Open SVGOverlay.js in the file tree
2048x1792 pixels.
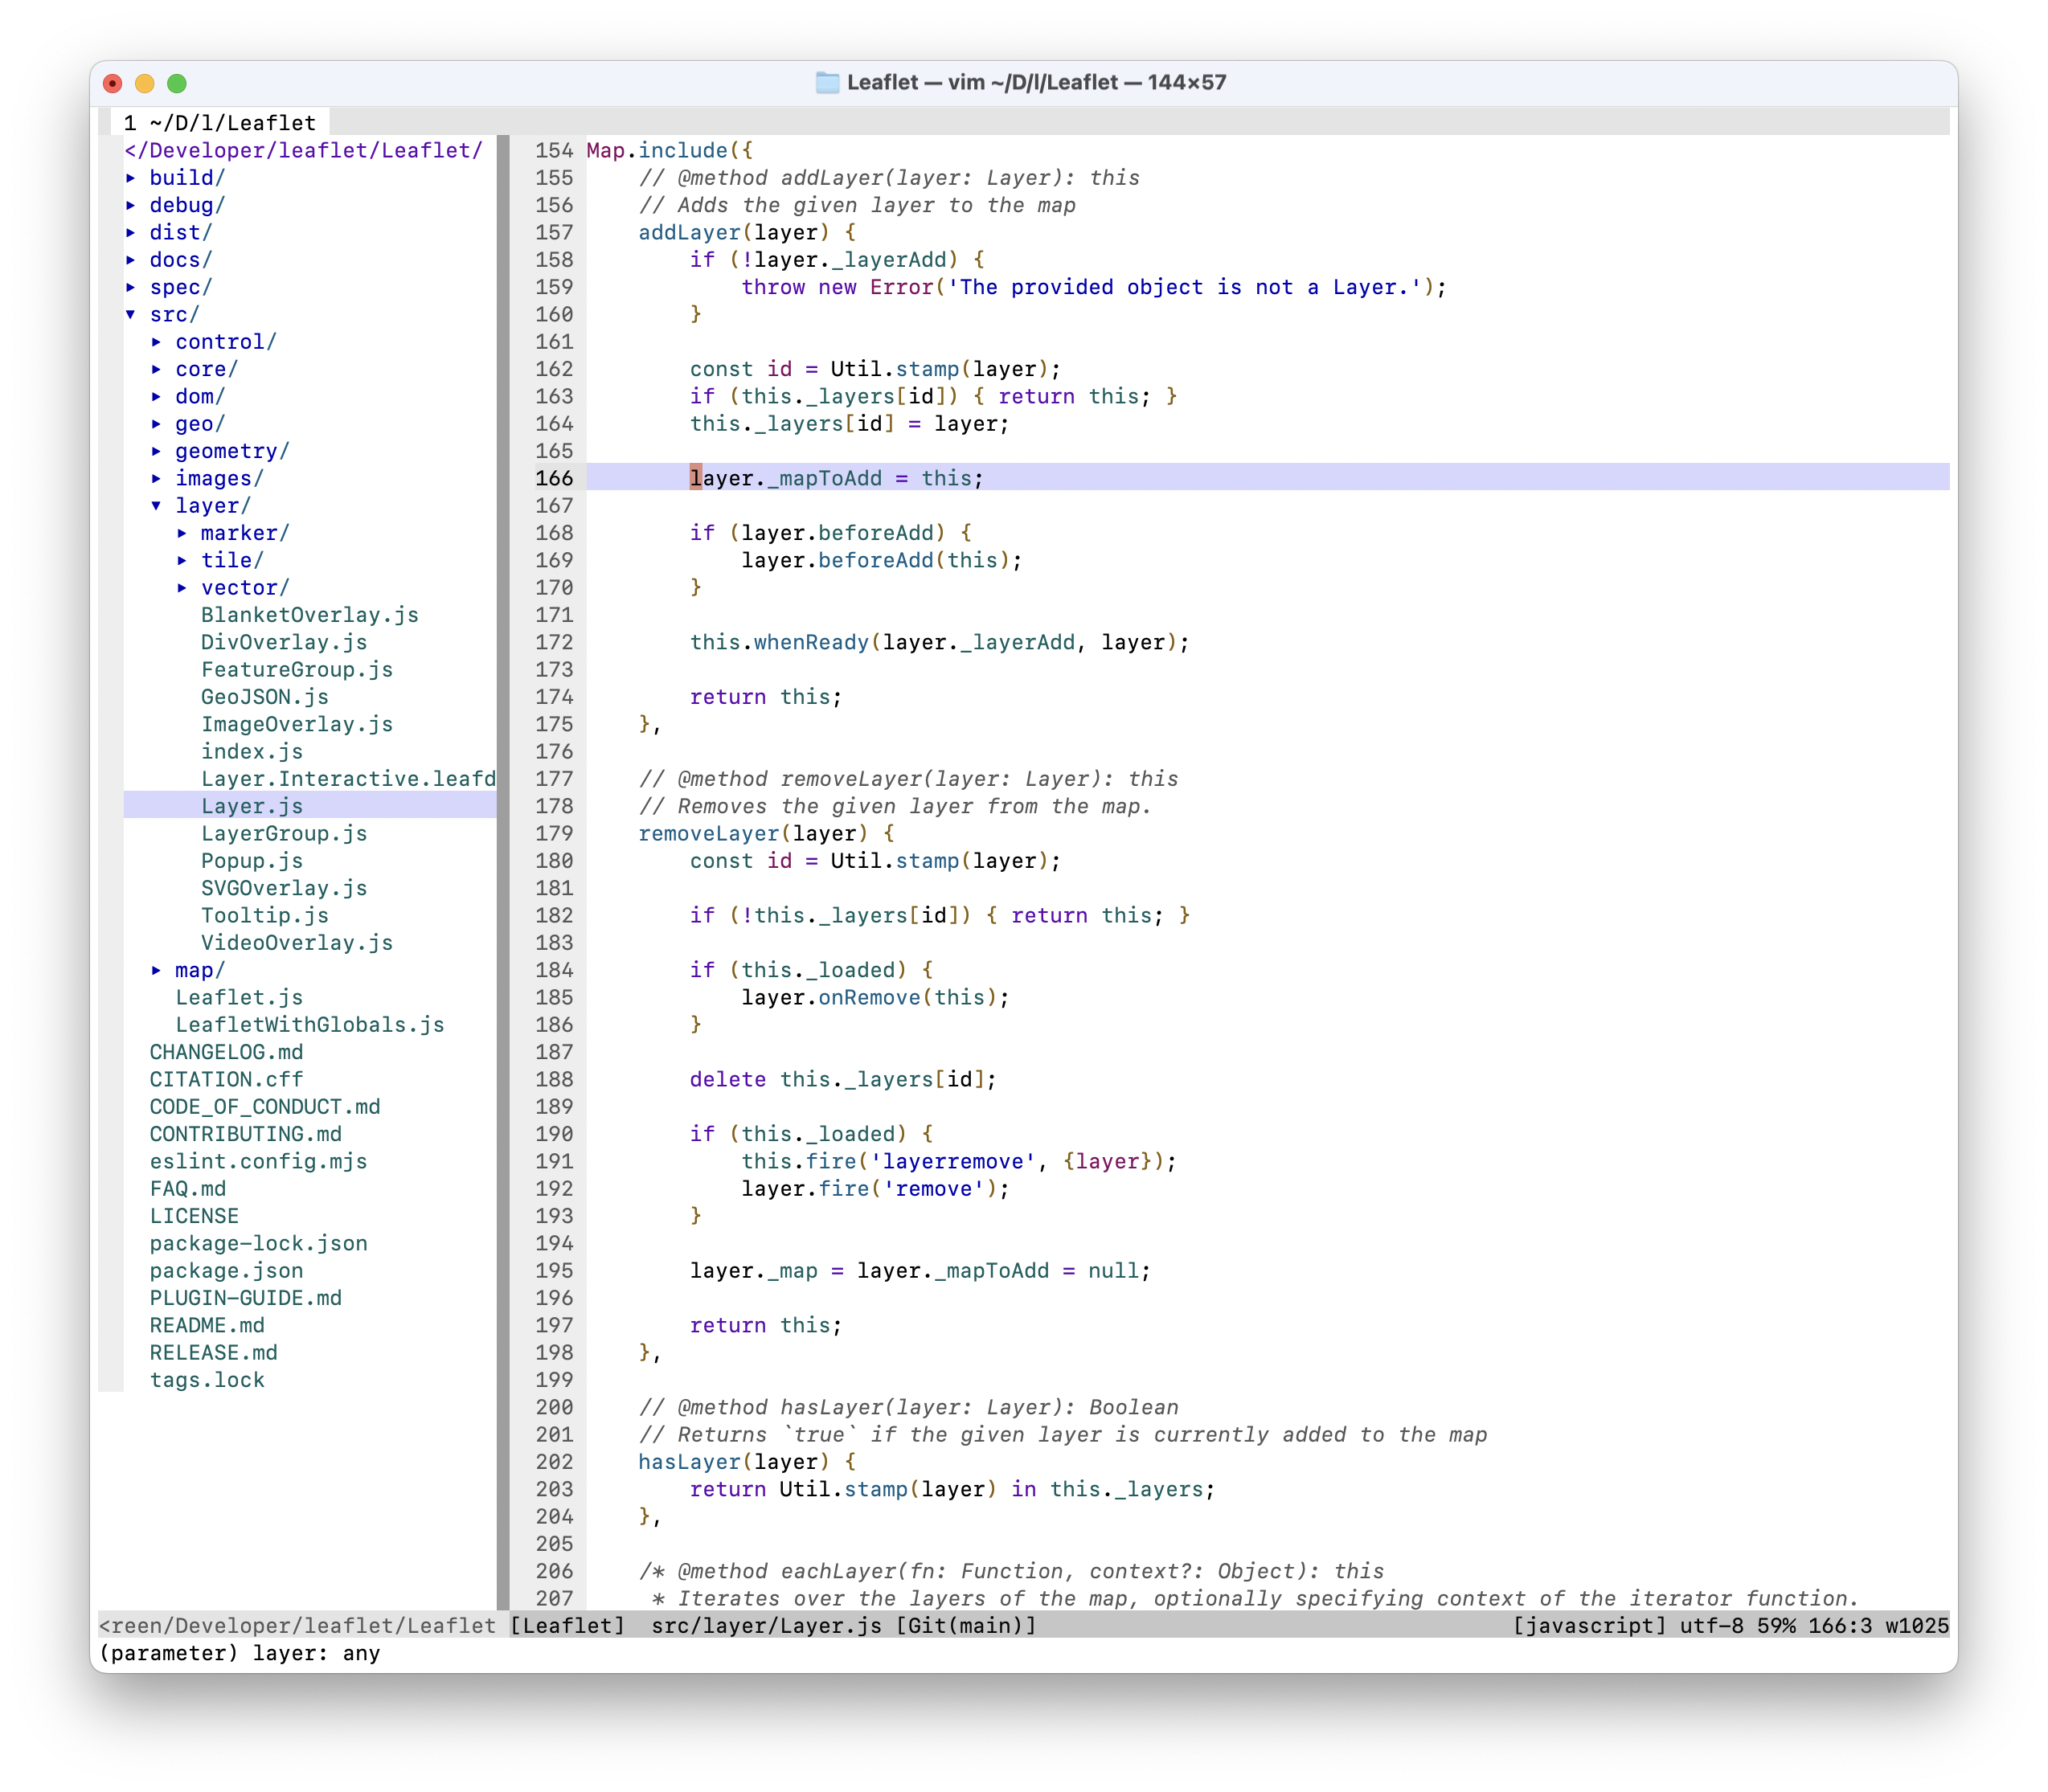click(284, 888)
